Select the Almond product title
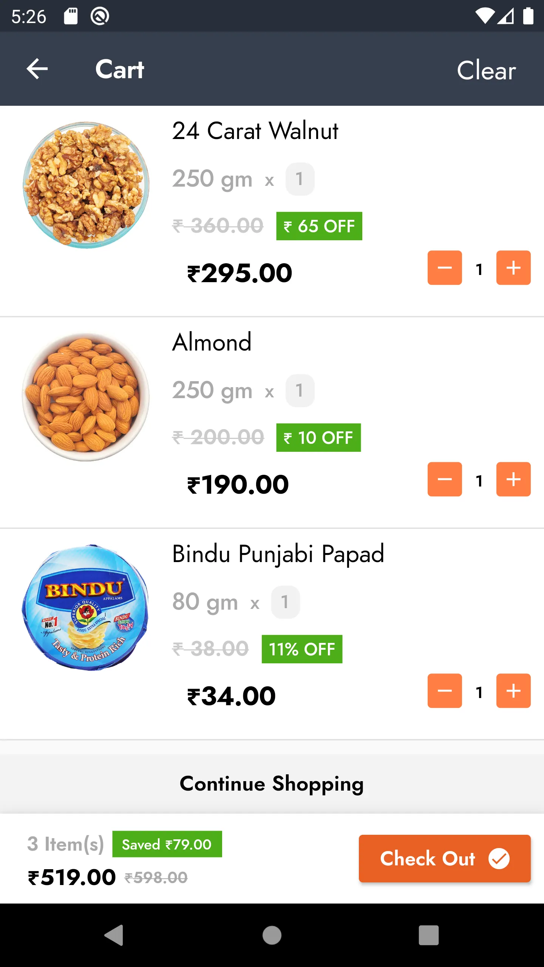 point(212,342)
